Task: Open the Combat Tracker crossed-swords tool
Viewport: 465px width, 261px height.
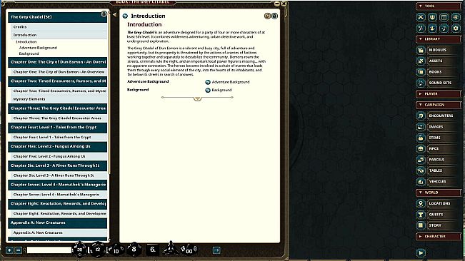Action: click(421, 17)
